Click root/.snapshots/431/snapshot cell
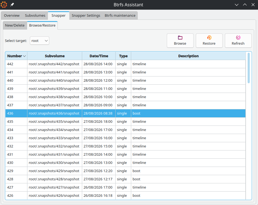 tap(54, 155)
